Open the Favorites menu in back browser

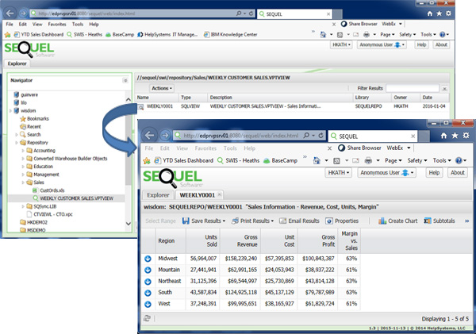click(57, 25)
